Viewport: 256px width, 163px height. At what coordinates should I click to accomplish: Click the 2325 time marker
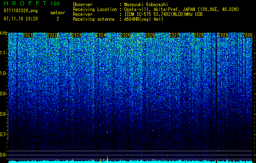point(125,35)
